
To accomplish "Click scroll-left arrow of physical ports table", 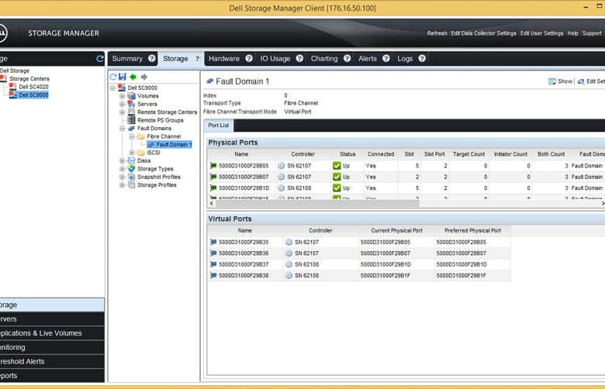I will (211, 203).
